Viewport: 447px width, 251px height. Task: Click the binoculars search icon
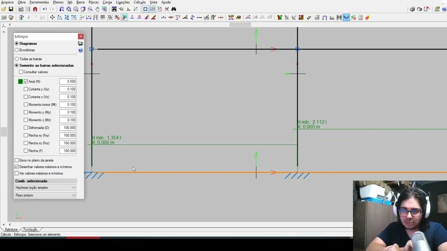pyautogui.click(x=174, y=9)
